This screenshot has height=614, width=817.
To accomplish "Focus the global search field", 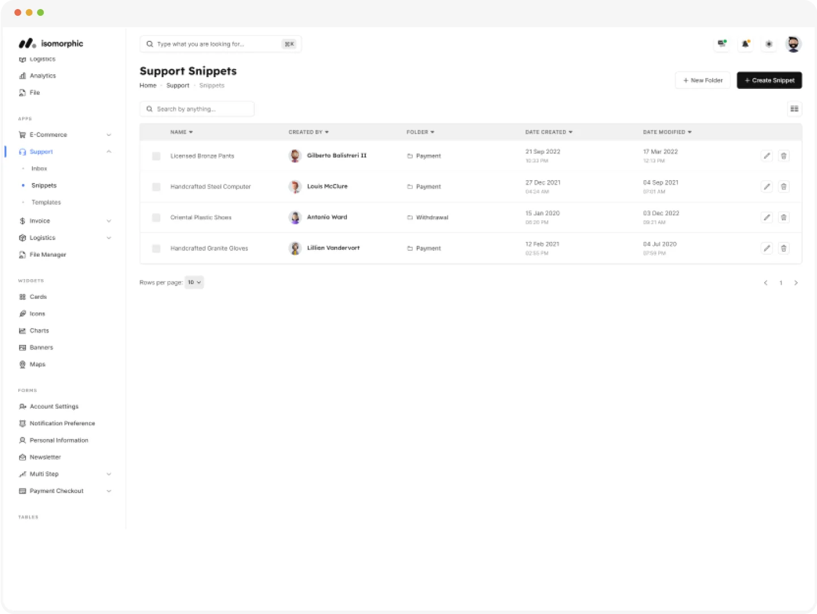I will point(221,44).
